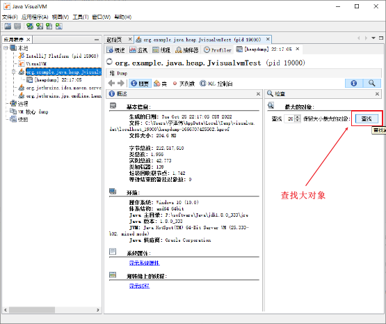This screenshot has height=324, width=386.
Task: Close the 检查 panel
Action: click(x=377, y=93)
